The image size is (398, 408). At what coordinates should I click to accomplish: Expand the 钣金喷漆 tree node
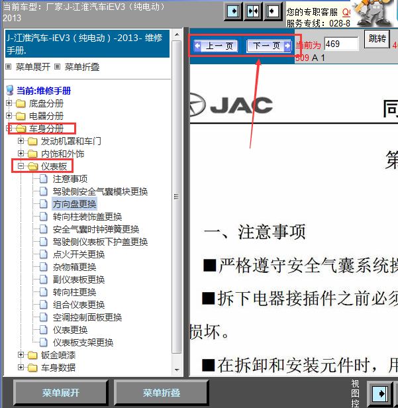pos(21,354)
